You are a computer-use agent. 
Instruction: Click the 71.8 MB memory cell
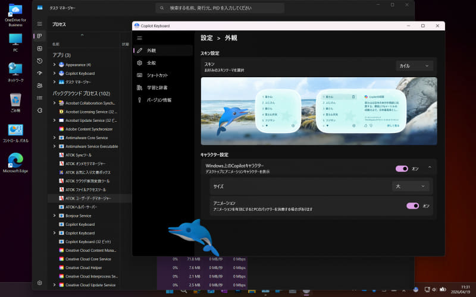coord(194,259)
